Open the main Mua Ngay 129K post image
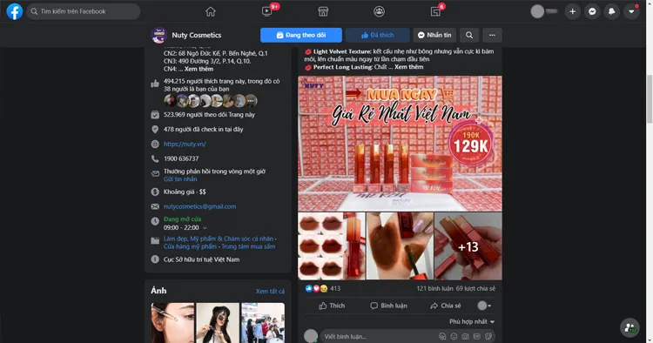Screen dimensions: 653x343 (x=400, y=144)
